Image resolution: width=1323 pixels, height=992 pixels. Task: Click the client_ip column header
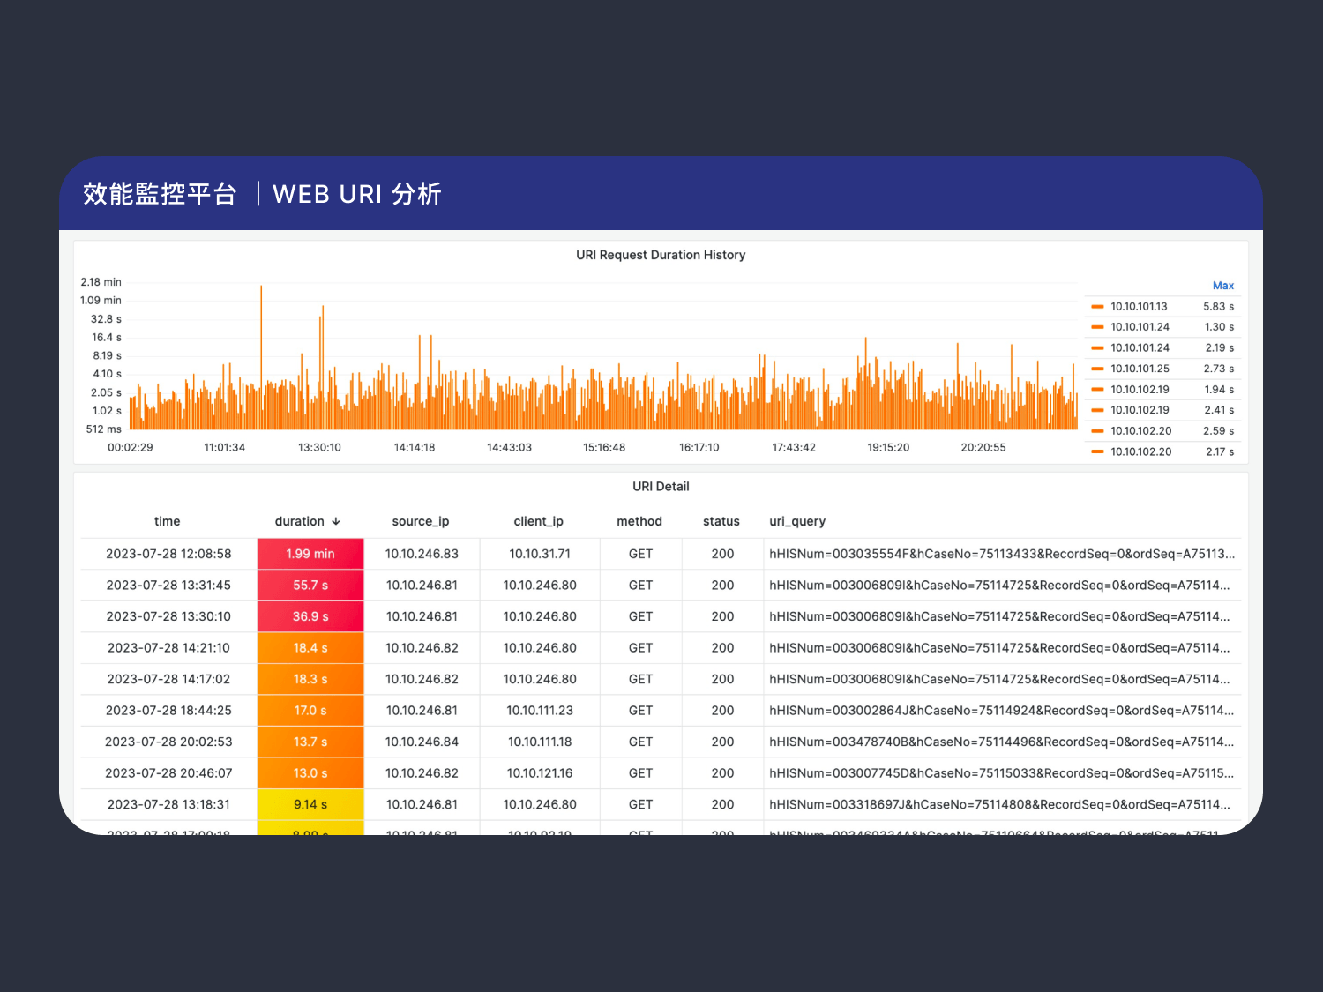point(538,522)
